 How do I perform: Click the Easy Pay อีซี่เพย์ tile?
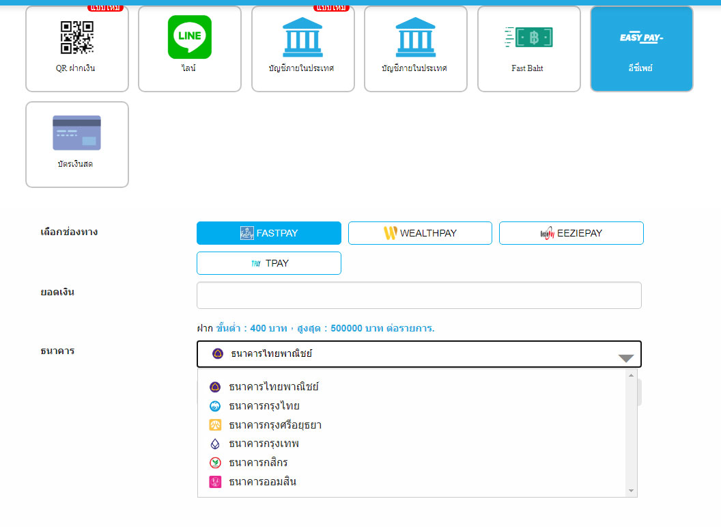tap(641, 49)
